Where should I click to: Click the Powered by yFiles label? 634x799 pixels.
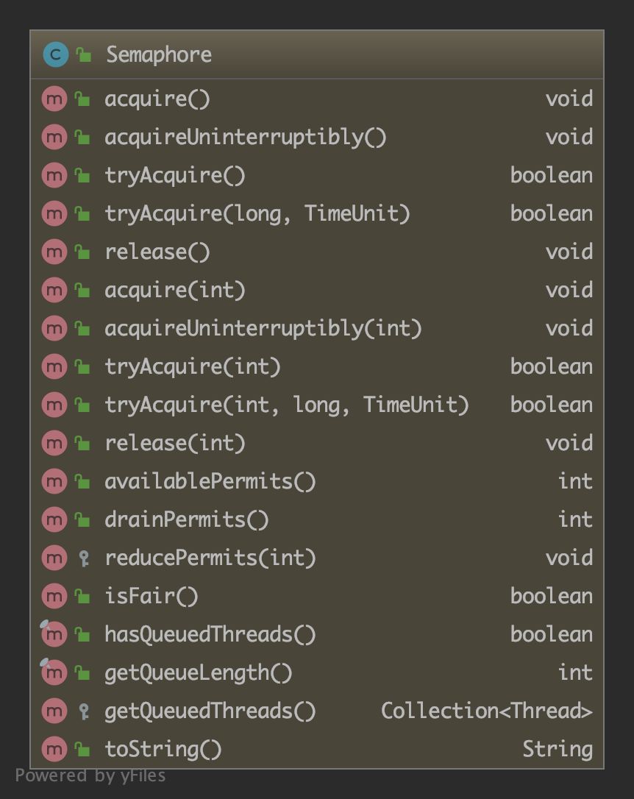[90, 775]
